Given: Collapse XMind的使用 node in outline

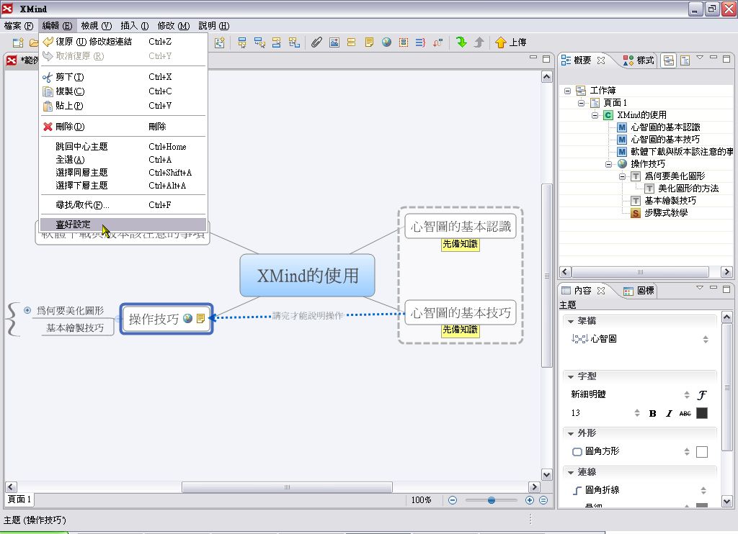Looking at the screenshot, I should (x=595, y=115).
